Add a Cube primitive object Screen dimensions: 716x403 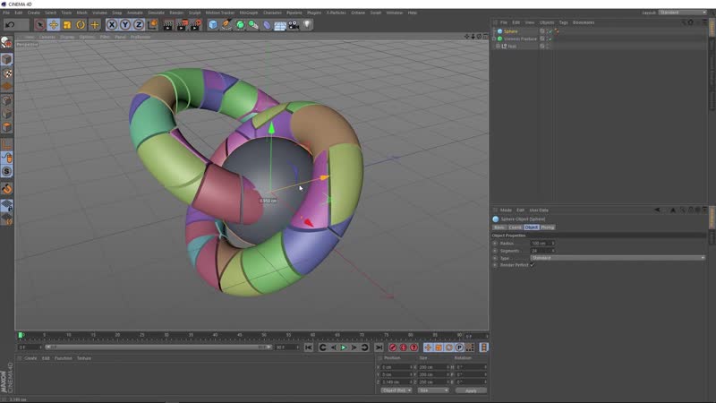click(213, 25)
